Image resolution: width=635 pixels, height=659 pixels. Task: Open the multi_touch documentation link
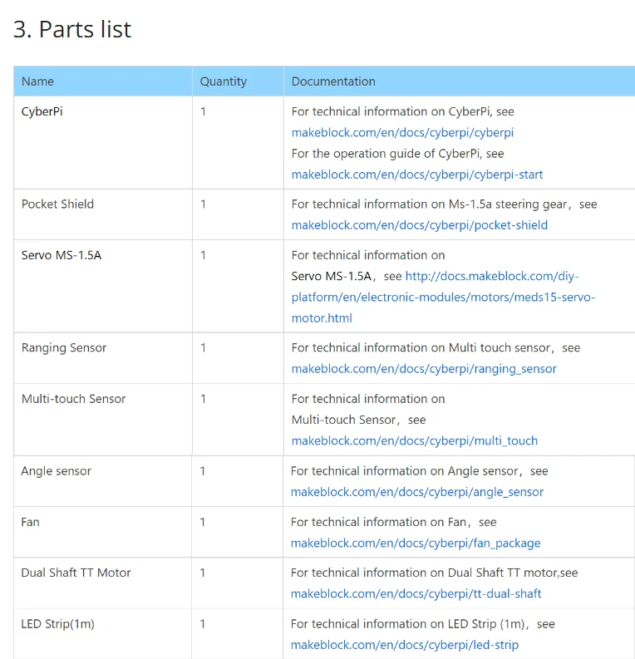414,441
